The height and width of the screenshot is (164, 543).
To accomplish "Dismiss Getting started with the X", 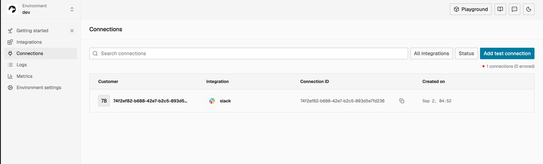I will (x=72, y=31).
